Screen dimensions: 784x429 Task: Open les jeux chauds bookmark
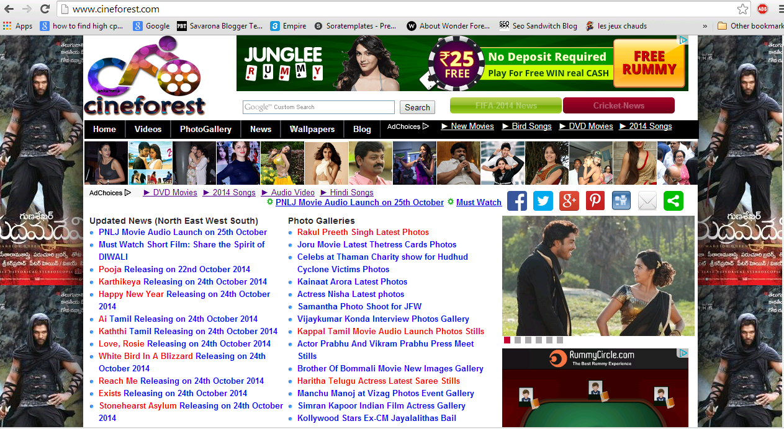[x=616, y=26]
